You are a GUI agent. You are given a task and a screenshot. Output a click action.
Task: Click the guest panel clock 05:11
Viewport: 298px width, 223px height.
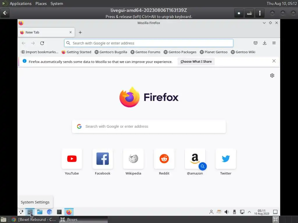click(262, 212)
